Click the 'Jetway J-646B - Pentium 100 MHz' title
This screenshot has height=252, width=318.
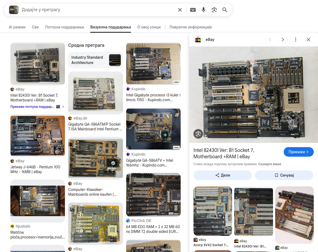click(35, 169)
